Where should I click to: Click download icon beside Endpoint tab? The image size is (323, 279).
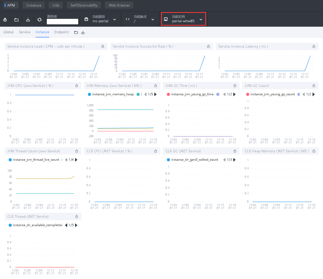pyautogui.click(x=83, y=32)
